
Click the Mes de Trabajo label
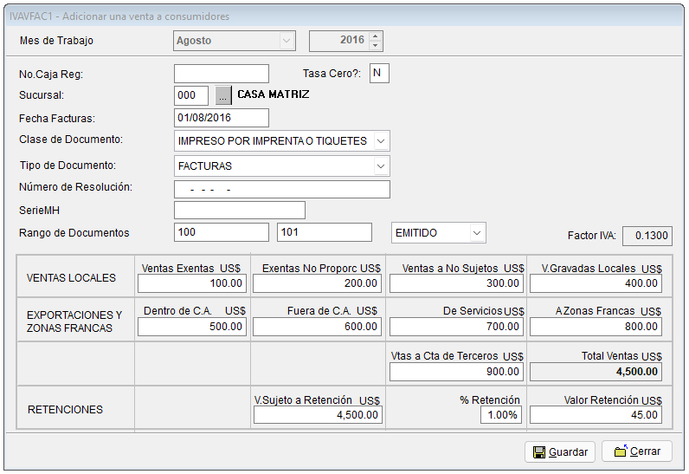click(56, 41)
